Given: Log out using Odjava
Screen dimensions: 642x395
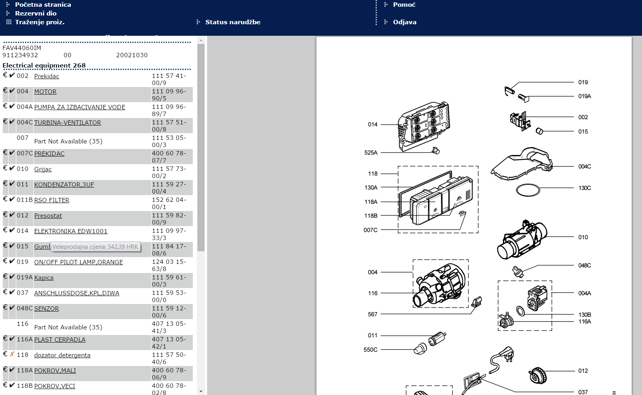Looking at the screenshot, I should [x=404, y=22].
